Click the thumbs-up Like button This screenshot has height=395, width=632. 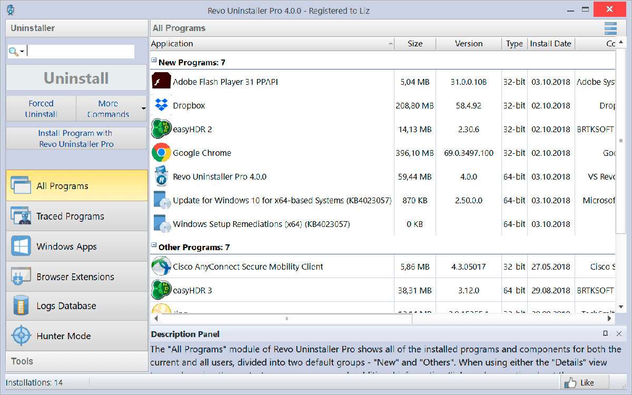pyautogui.click(x=584, y=382)
